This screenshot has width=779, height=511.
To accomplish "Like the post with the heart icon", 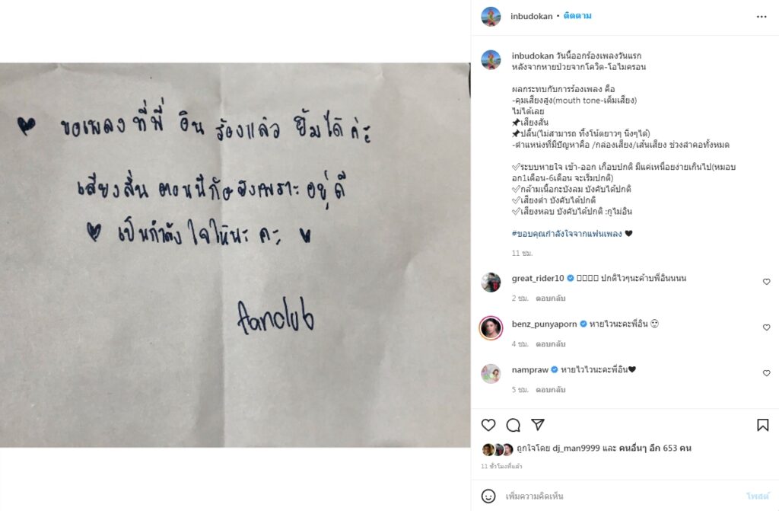I will pos(488,425).
